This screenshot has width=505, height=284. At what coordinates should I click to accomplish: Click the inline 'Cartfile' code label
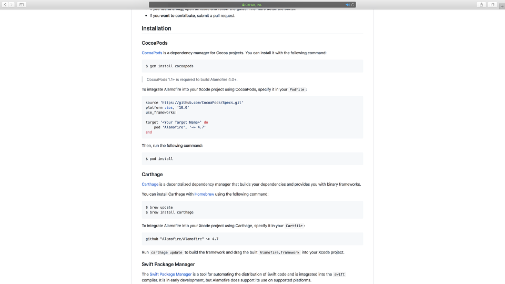pyautogui.click(x=294, y=226)
